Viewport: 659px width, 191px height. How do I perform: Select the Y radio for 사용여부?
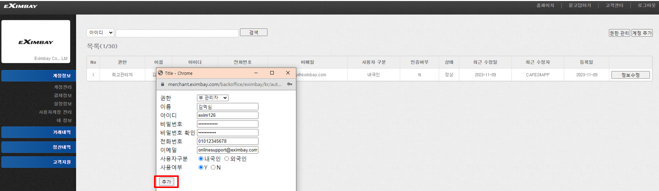coord(200,167)
